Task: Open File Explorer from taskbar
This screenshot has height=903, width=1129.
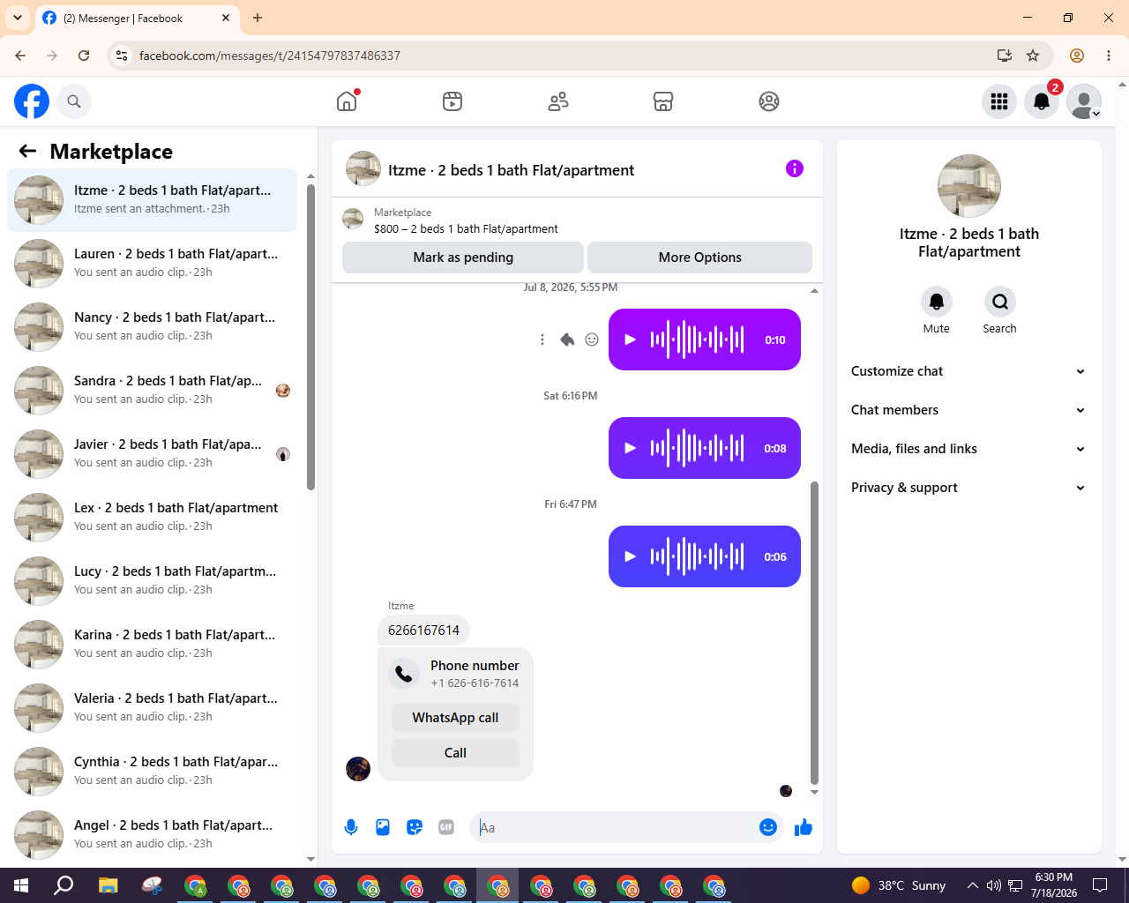Action: [x=108, y=885]
